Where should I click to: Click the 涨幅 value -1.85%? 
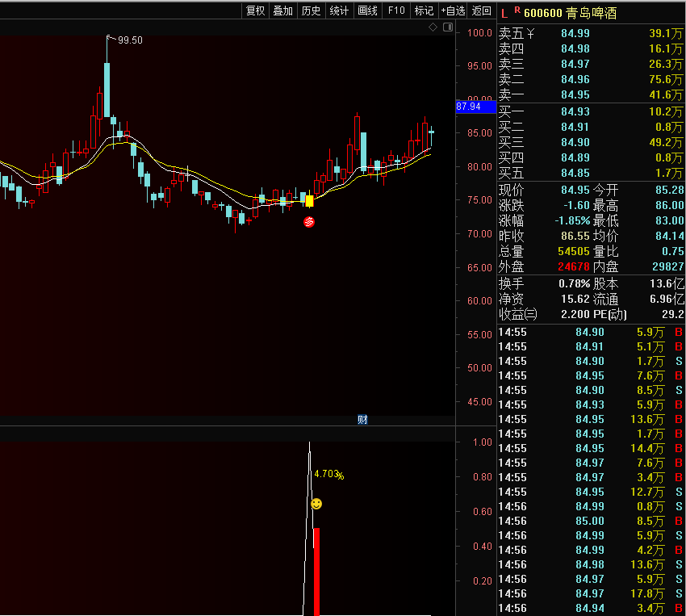click(x=572, y=220)
